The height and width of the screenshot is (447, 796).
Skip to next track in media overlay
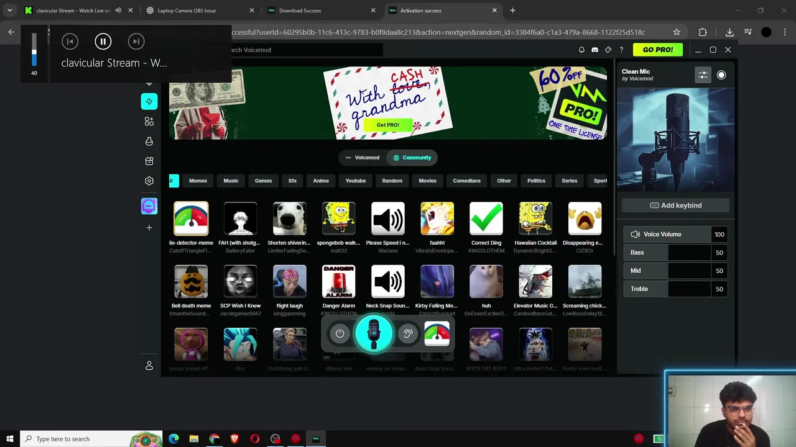tap(136, 42)
